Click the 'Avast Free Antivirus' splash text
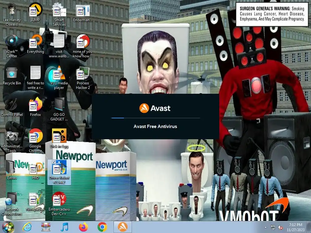The width and height of the screenshot is (311, 233). 155,127
